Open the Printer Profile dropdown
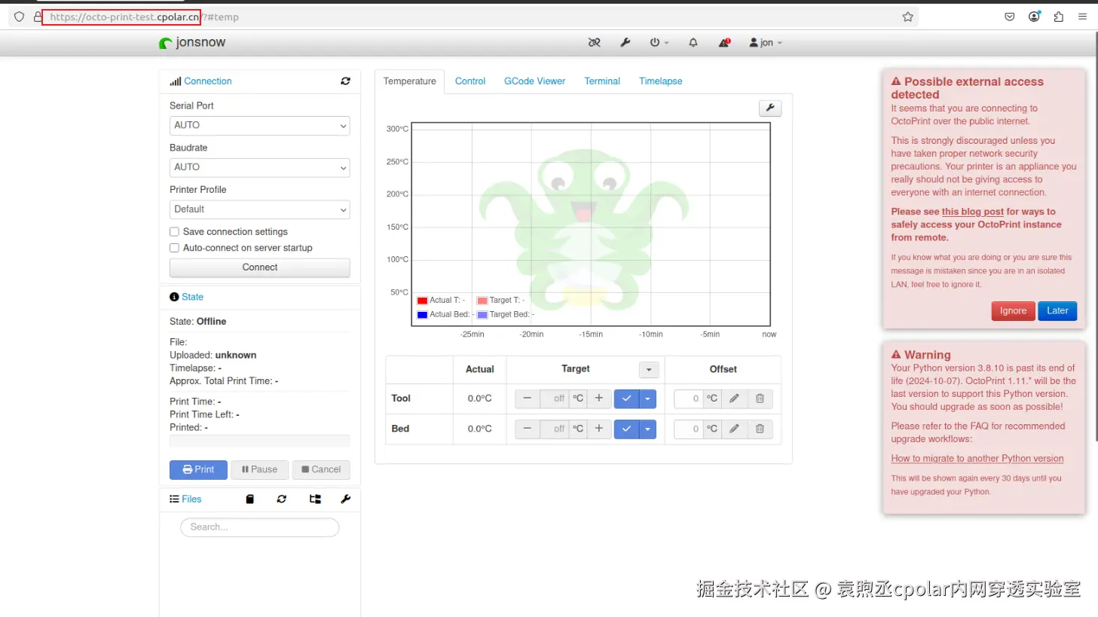The height and width of the screenshot is (617, 1098). (260, 209)
